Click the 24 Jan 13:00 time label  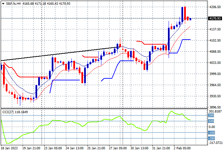pyautogui.click(x=75, y=148)
